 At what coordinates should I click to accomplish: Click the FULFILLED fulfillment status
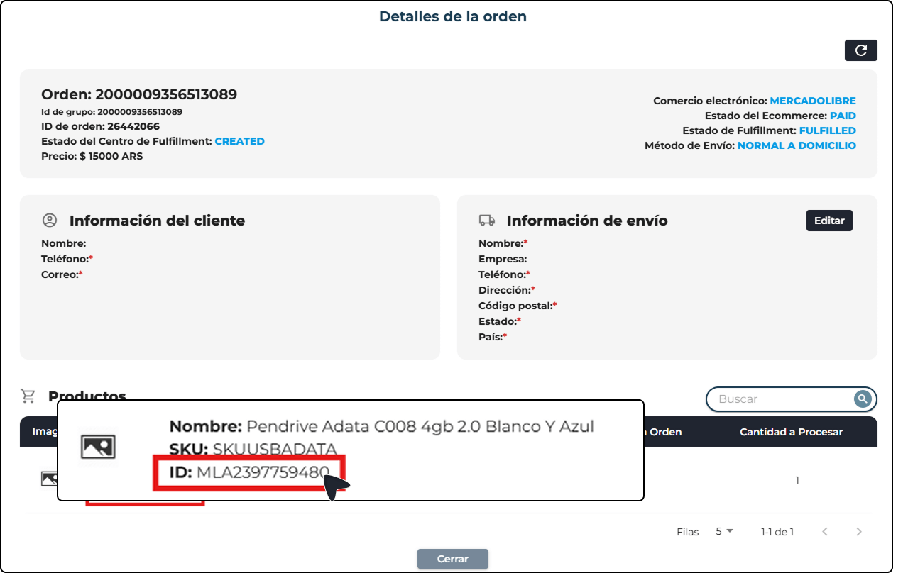[827, 130]
